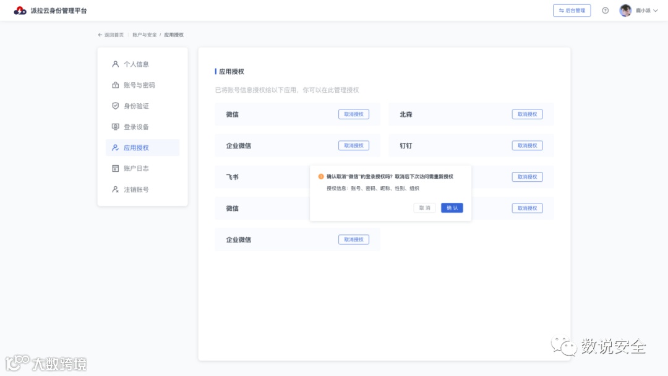The width and height of the screenshot is (668, 376).
Task: Open the 注销账号 menu item
Action: (142, 189)
